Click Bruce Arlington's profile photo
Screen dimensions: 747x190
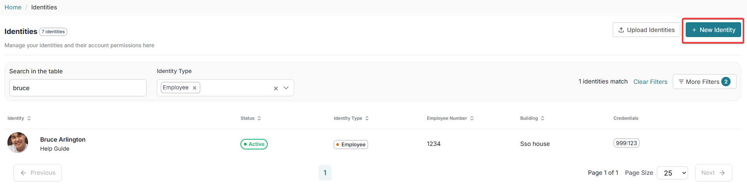pos(18,143)
